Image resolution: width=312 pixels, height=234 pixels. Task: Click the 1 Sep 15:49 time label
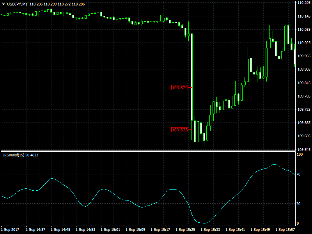(x=260, y=230)
